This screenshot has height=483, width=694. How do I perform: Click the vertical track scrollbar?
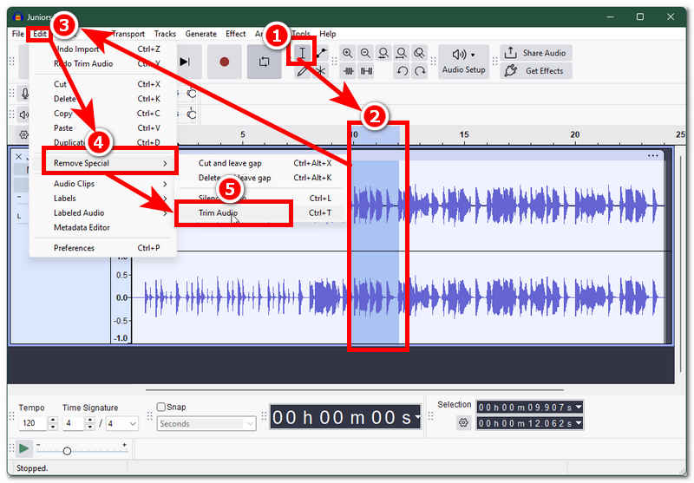(x=681, y=264)
